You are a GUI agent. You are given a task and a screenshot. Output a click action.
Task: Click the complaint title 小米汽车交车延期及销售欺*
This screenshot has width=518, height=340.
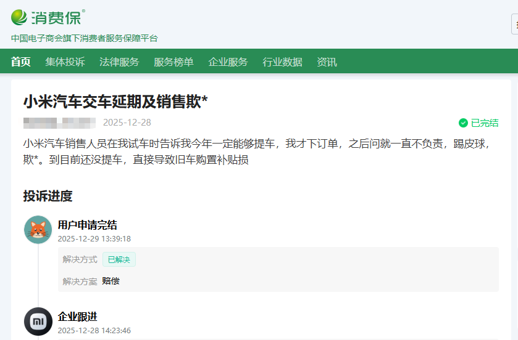(x=115, y=102)
